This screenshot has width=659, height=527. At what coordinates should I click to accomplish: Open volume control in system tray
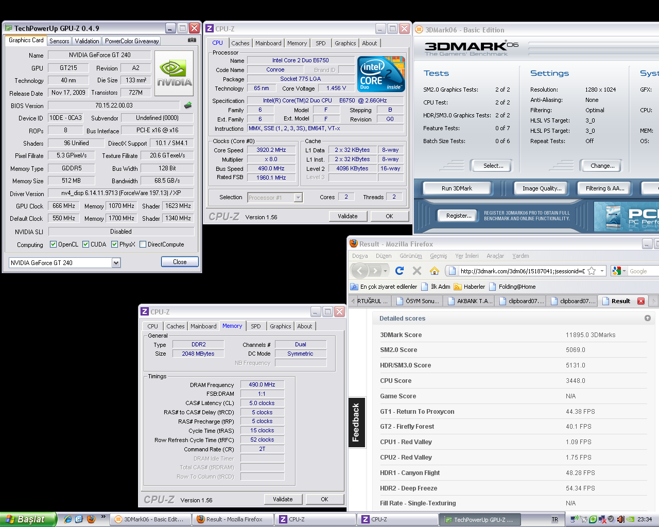[620, 519]
